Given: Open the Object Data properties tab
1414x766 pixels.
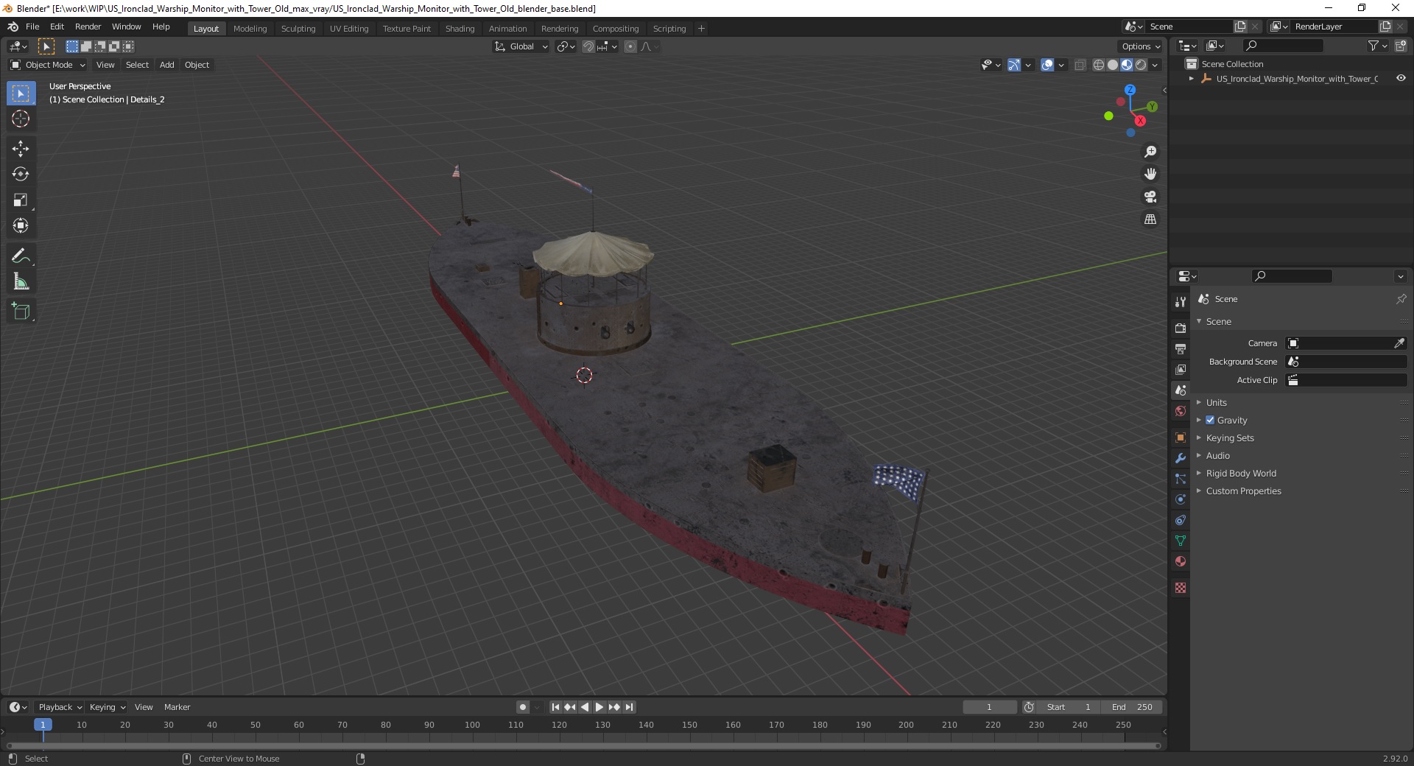Looking at the screenshot, I should (x=1181, y=541).
